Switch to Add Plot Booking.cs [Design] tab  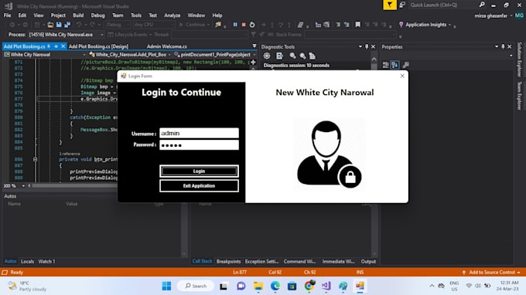[x=99, y=46]
